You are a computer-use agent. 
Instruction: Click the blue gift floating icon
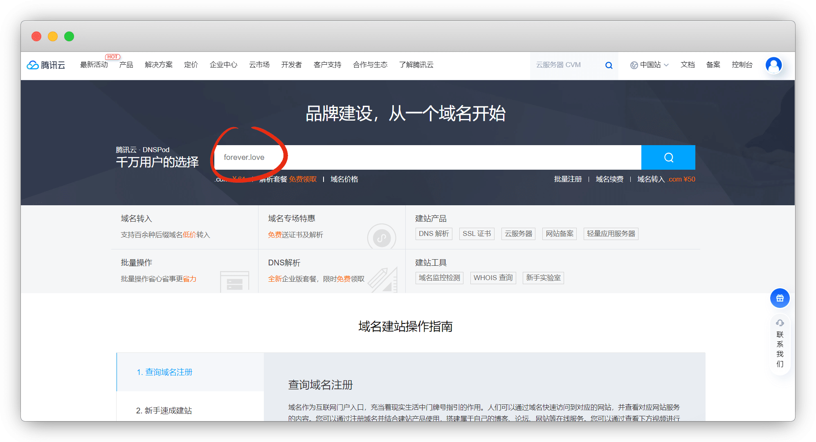pyautogui.click(x=780, y=298)
